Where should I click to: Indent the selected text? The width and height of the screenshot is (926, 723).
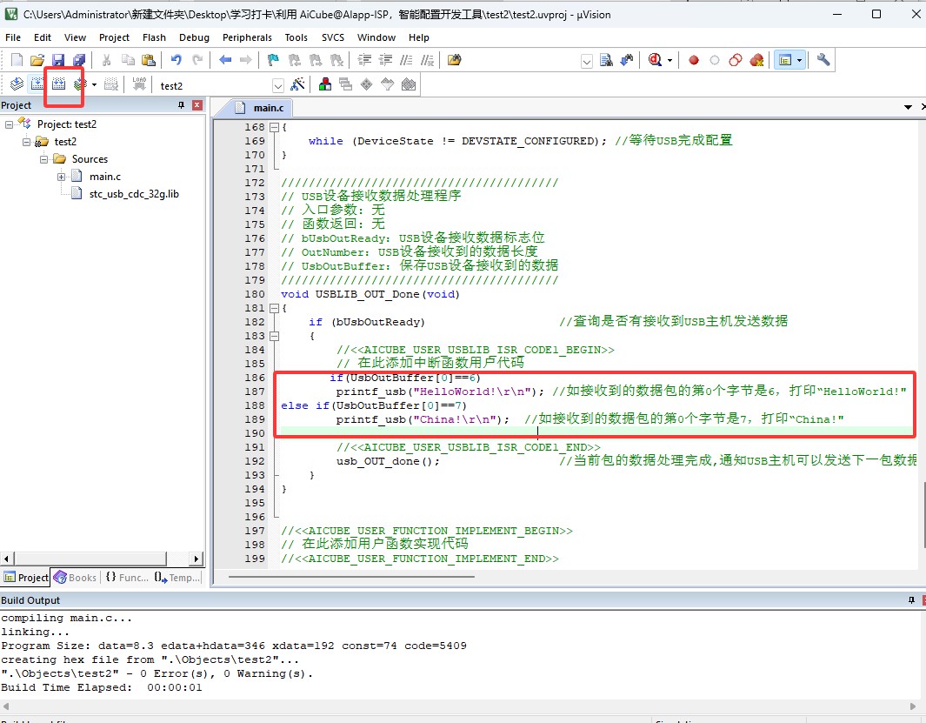coord(365,60)
